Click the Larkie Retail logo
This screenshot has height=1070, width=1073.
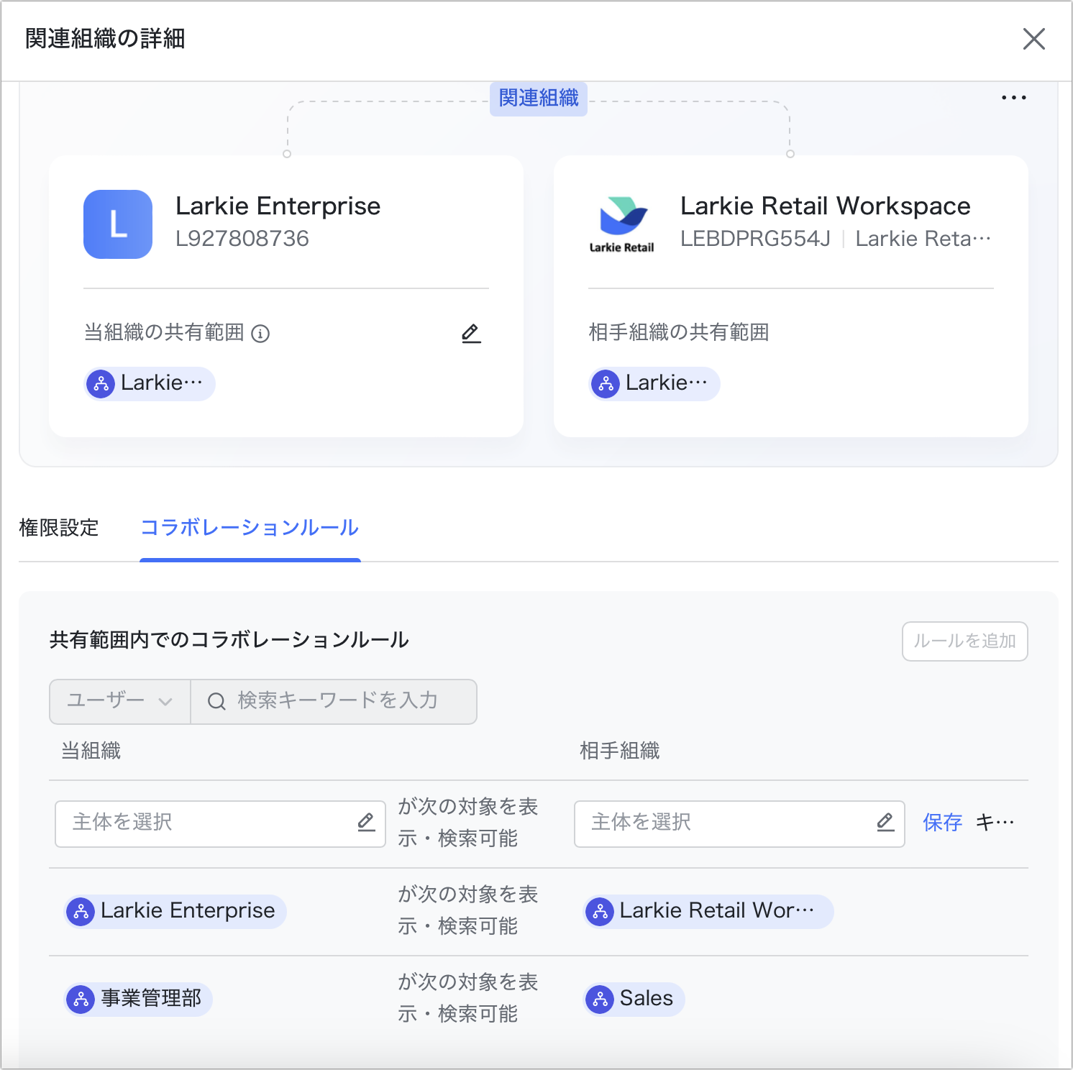(x=622, y=224)
